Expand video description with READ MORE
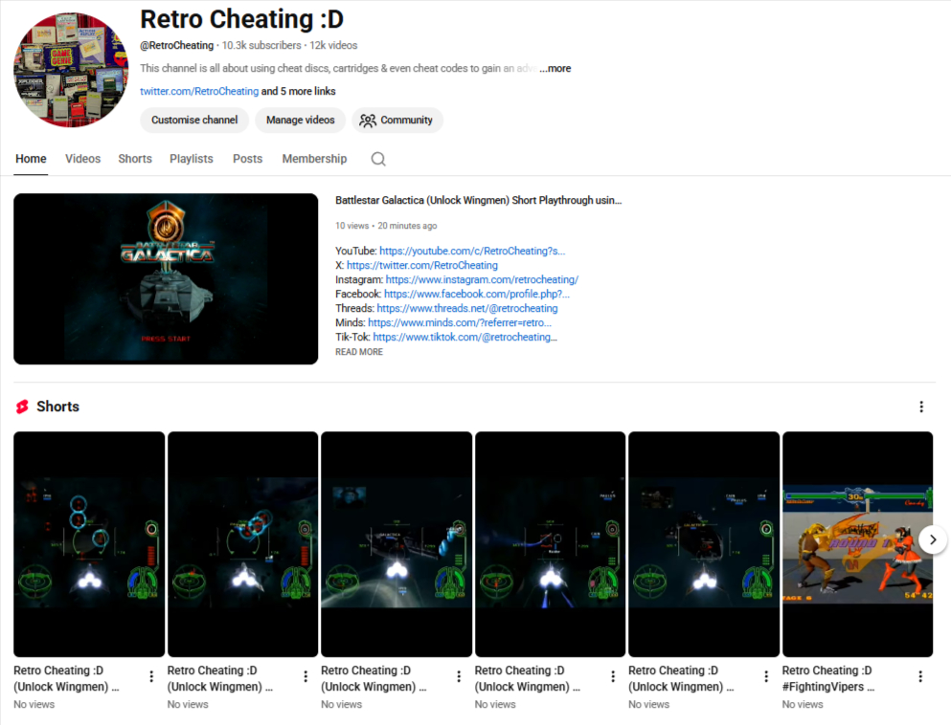 click(359, 352)
